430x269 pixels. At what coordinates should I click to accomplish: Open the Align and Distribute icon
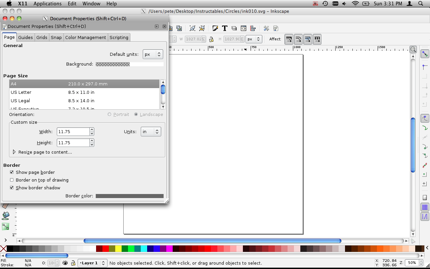253,28
